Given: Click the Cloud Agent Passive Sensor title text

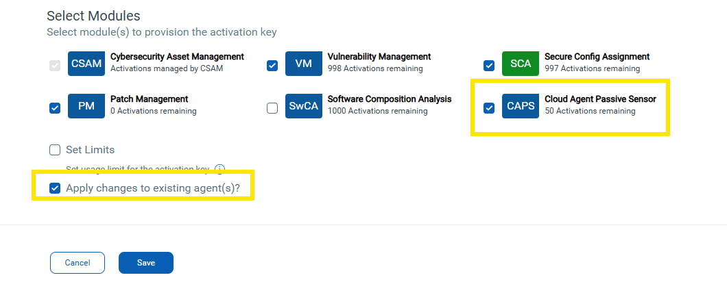Looking at the screenshot, I should (600, 99).
